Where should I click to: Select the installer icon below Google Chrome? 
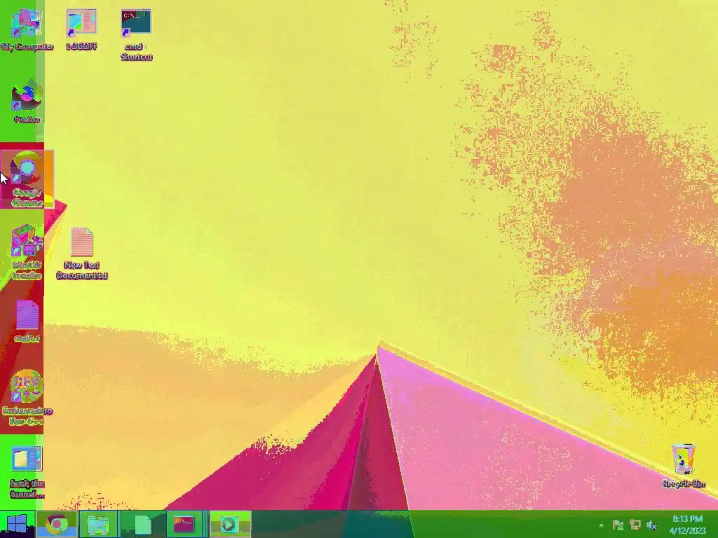[27, 251]
